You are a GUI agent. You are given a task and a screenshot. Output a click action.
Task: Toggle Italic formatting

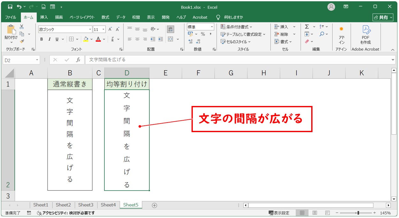(49, 39)
